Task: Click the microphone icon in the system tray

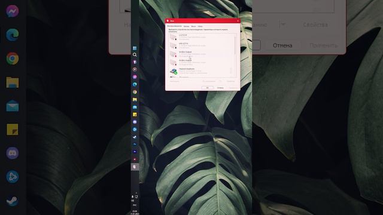Action: (x=133, y=196)
